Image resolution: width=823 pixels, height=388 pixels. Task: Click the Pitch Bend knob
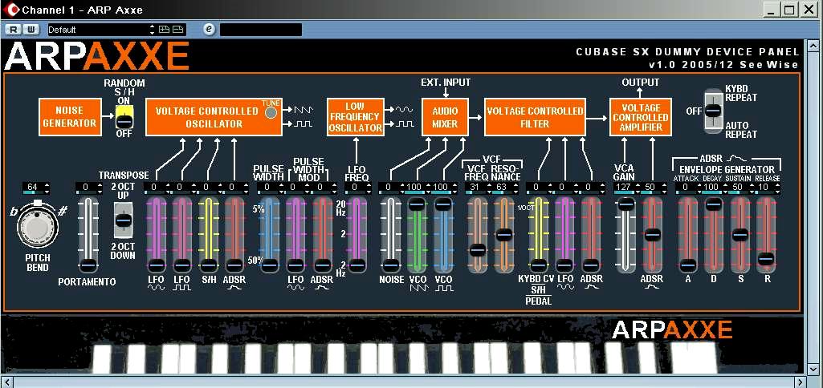tap(36, 228)
